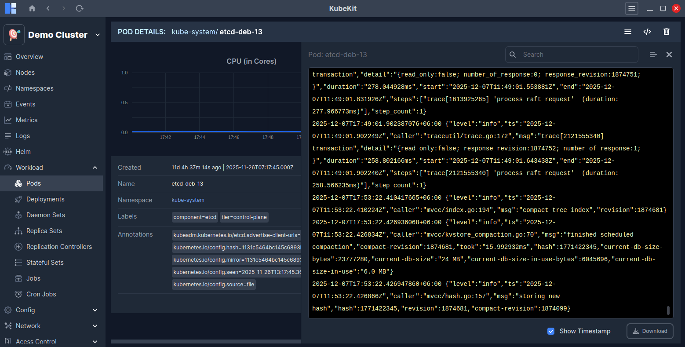Toggle log line wrap icon
Image resolution: width=685 pixels, height=347 pixels.
pos(653,55)
